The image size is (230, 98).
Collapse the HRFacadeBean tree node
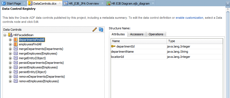5,35
